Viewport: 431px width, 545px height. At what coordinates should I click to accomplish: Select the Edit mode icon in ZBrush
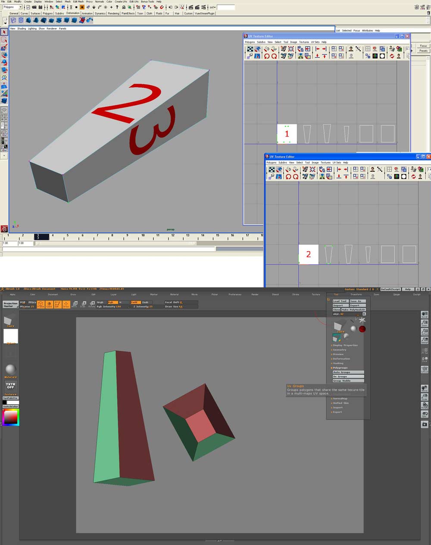click(57, 304)
